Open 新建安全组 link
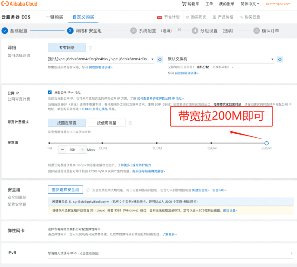Viewport: 297px width, 267px height. (201, 190)
